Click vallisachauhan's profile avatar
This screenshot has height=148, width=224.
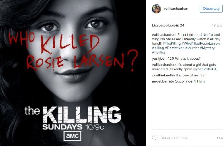(x=156, y=9)
